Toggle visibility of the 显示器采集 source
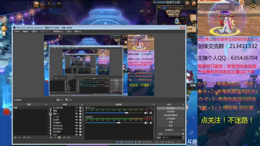This screenshot has height=146, width=260. click(76, 108)
